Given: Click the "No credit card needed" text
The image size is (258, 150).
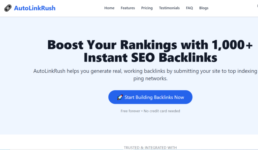Looking at the screenshot, I should [162, 111].
